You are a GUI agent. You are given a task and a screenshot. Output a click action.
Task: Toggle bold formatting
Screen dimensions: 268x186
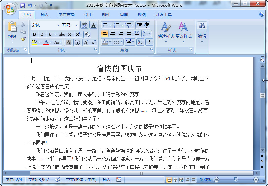point(34,34)
